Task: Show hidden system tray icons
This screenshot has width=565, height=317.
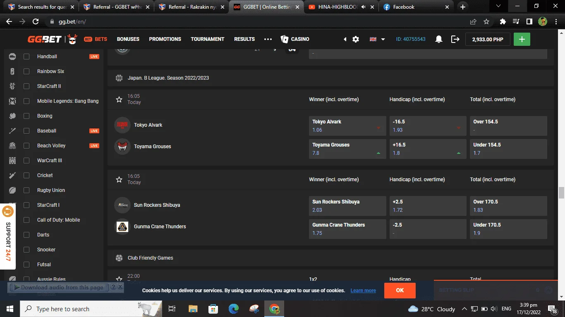Action: click(x=464, y=309)
